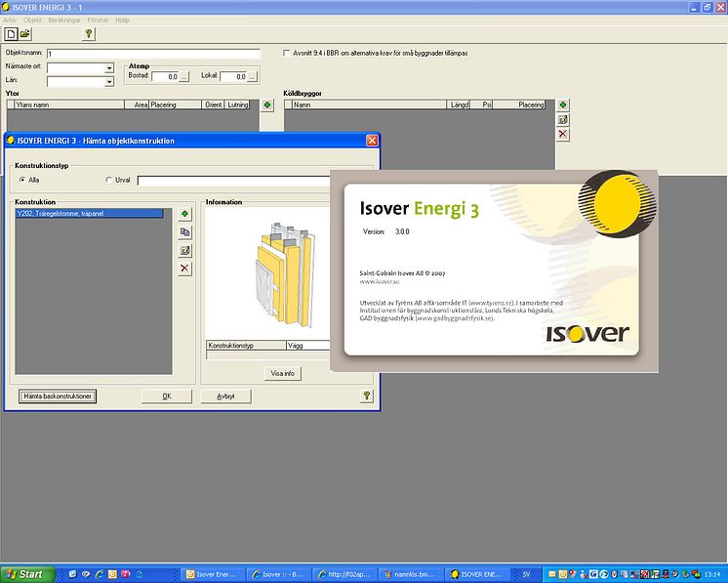Click the Avbryt button
Screen dimensions: 728x583
click(x=225, y=396)
